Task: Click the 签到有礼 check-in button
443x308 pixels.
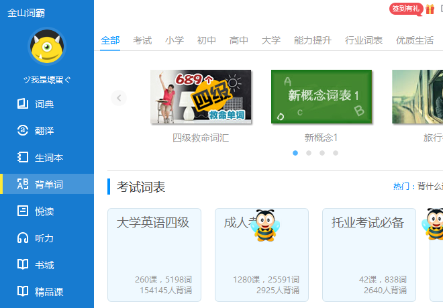Action: point(406,9)
